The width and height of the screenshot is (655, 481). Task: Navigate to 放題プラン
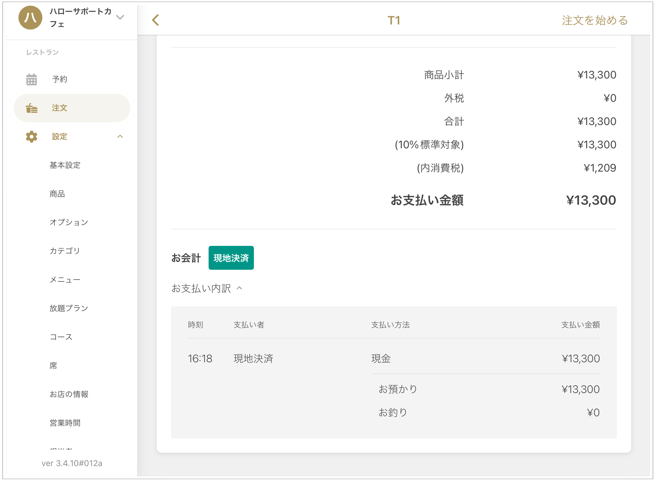point(69,308)
